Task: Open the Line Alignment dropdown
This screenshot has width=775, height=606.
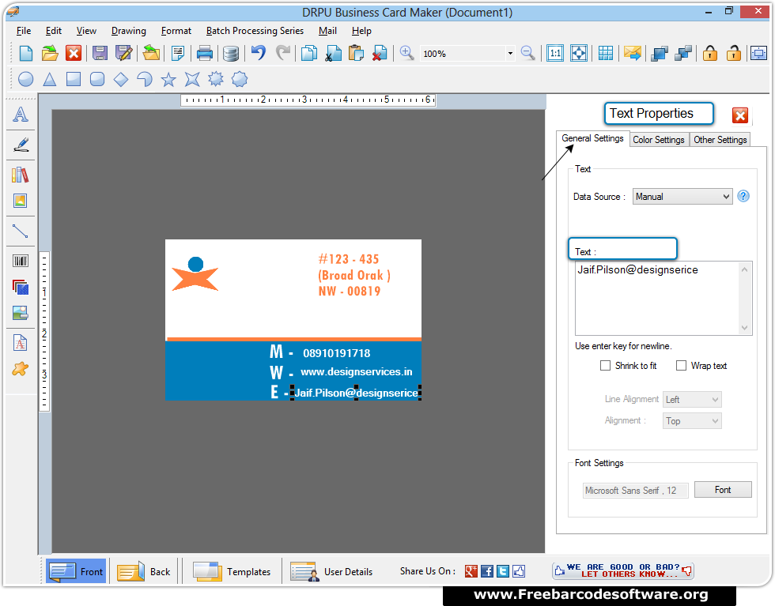Action: click(692, 399)
